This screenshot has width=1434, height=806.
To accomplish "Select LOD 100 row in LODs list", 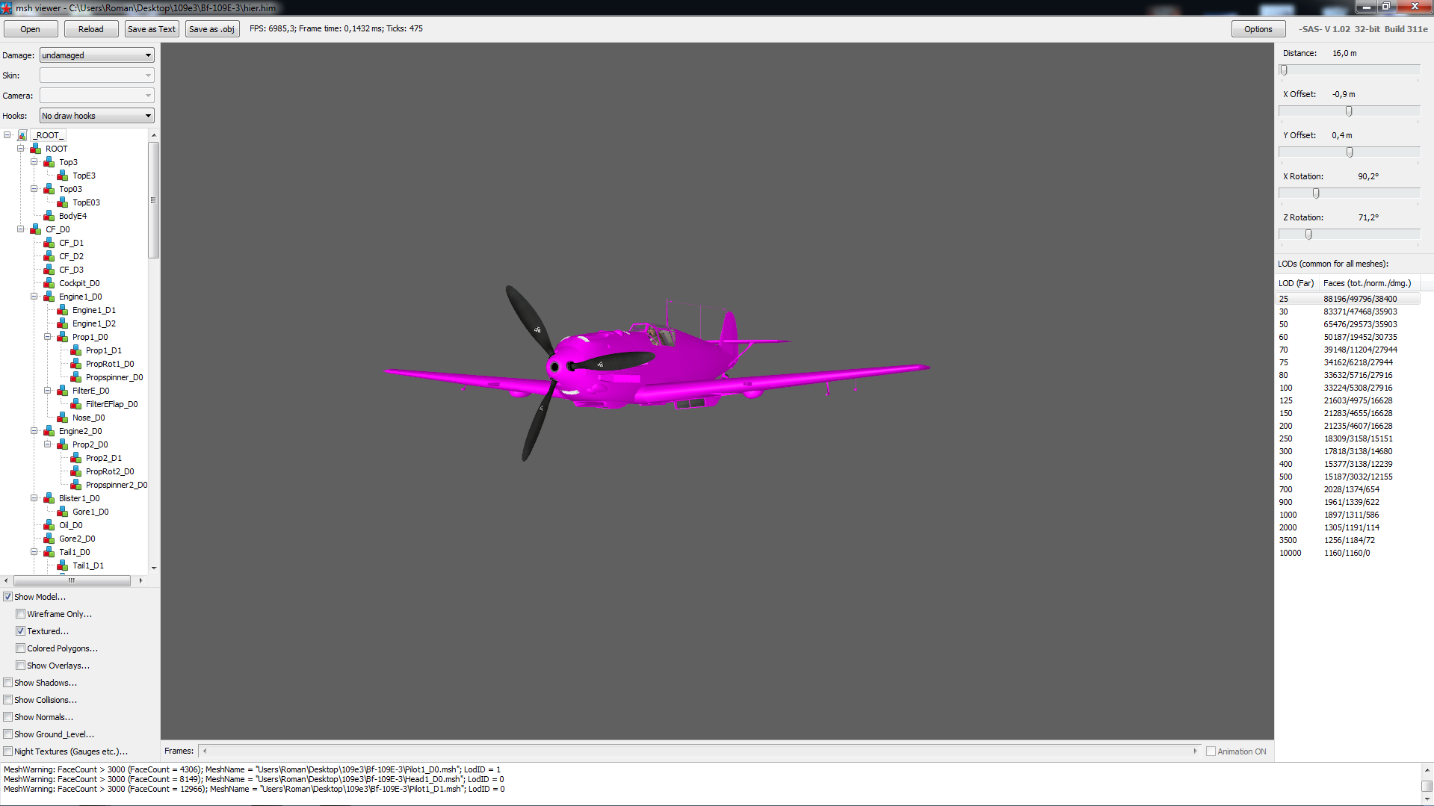I will click(1347, 388).
